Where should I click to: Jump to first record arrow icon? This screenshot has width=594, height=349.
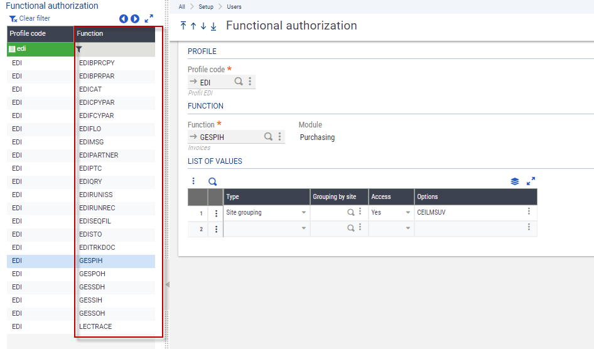click(x=183, y=26)
